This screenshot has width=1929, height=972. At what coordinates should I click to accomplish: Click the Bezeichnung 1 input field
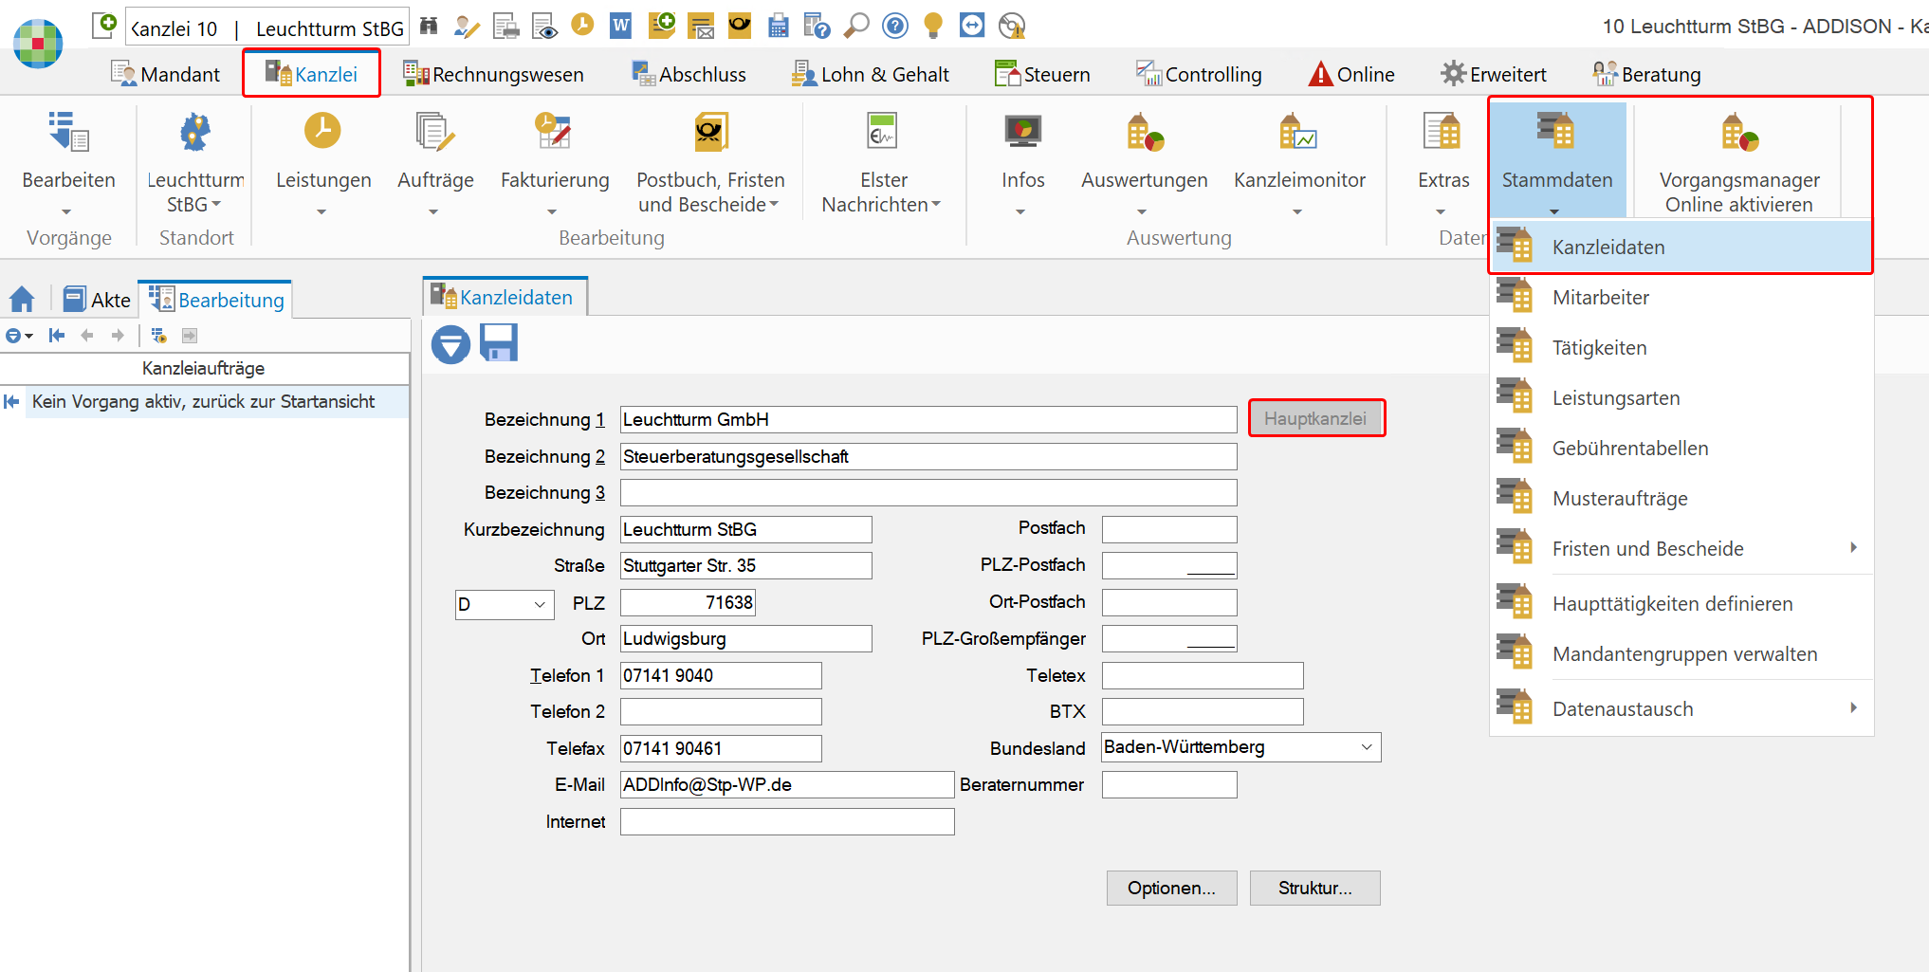(928, 419)
